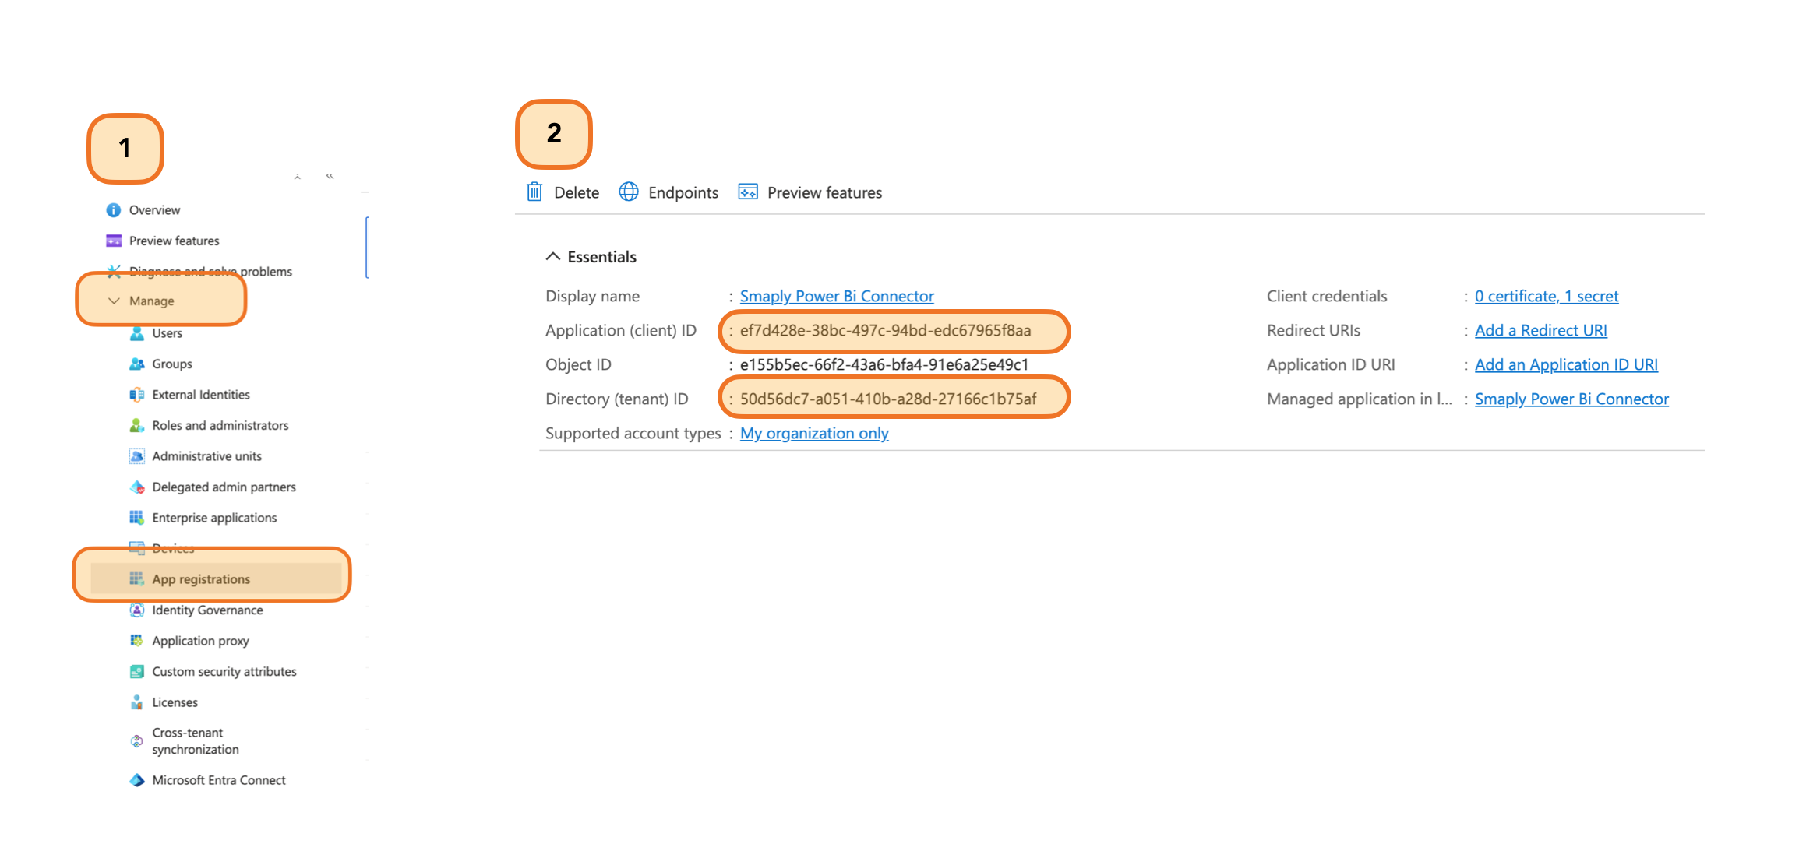Click Add an Application ID URI link
This screenshot has width=1806, height=858.
coord(1566,364)
